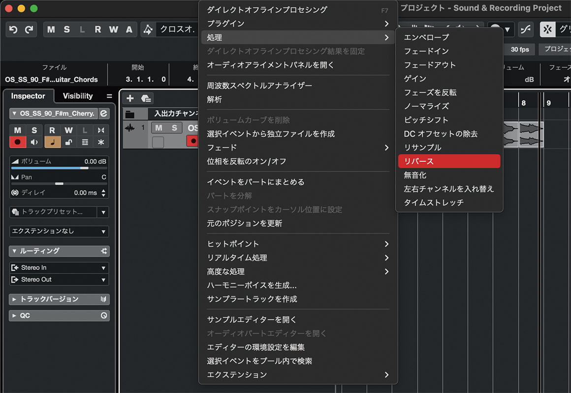Click the audio event waveform at bar 8
Screen dimensions: 571x393
coord(531,135)
